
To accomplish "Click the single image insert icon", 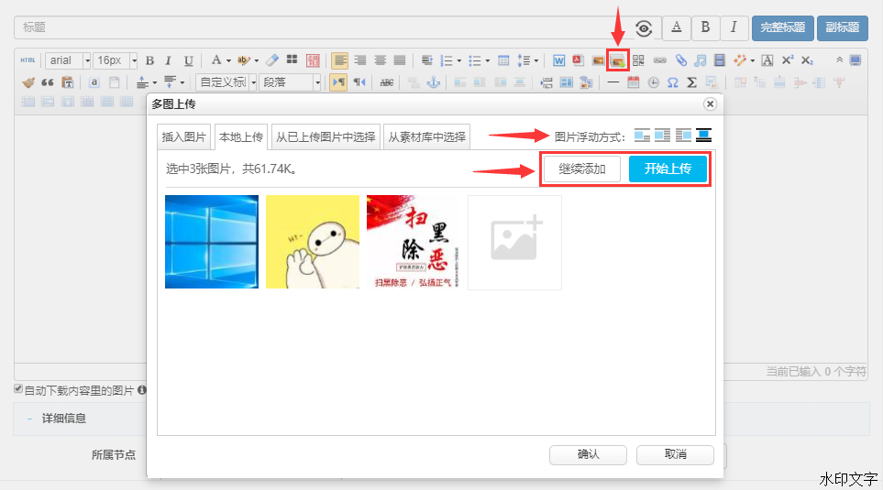I will point(598,60).
